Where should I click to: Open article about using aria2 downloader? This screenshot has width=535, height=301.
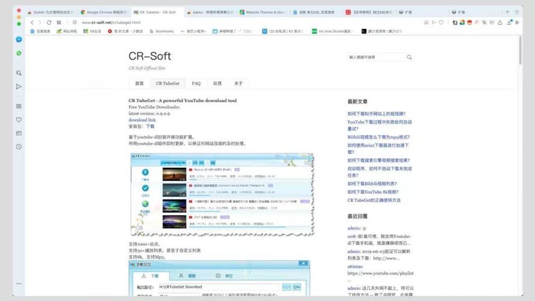(378, 149)
